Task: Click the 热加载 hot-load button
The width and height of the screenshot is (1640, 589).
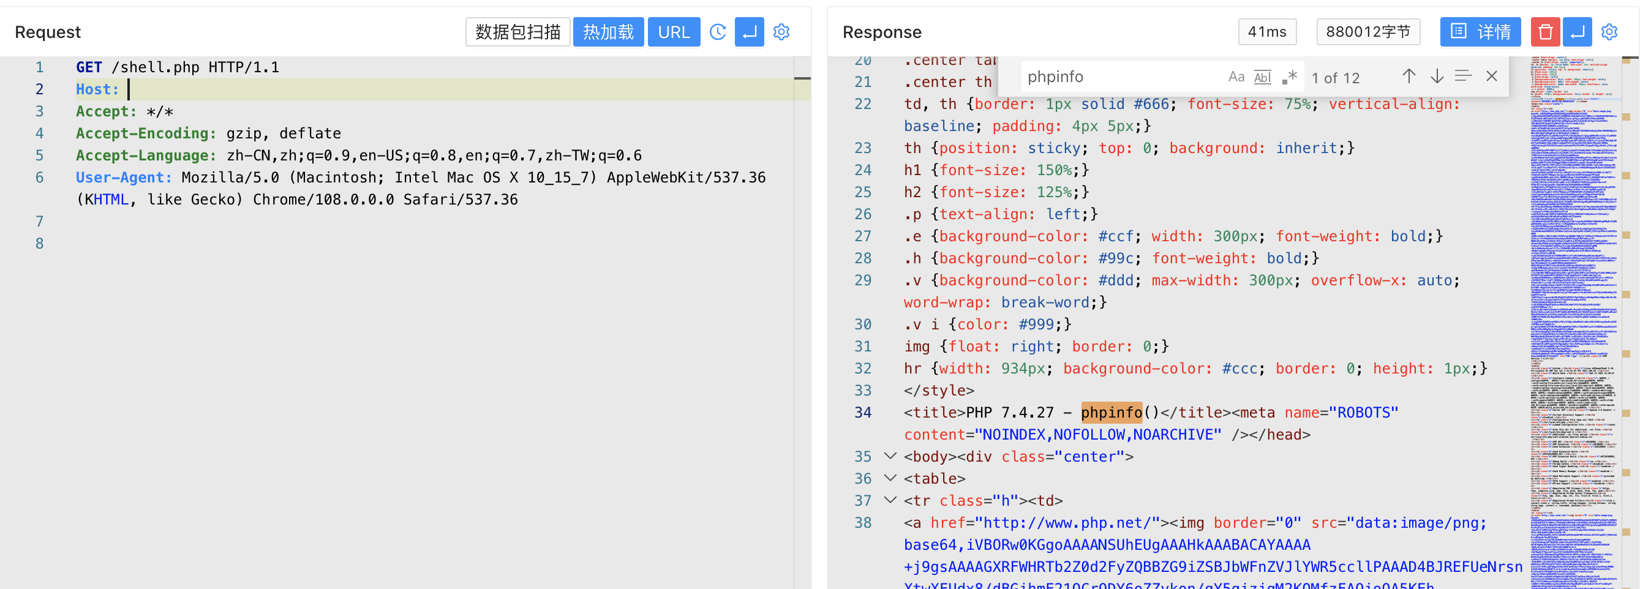Action: pyautogui.click(x=608, y=32)
